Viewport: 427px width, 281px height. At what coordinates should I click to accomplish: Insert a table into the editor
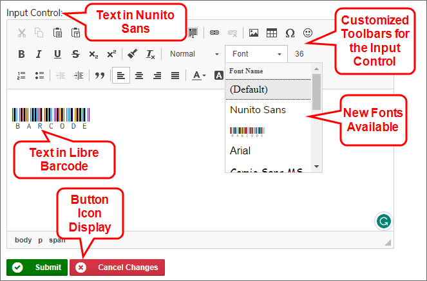click(x=272, y=32)
